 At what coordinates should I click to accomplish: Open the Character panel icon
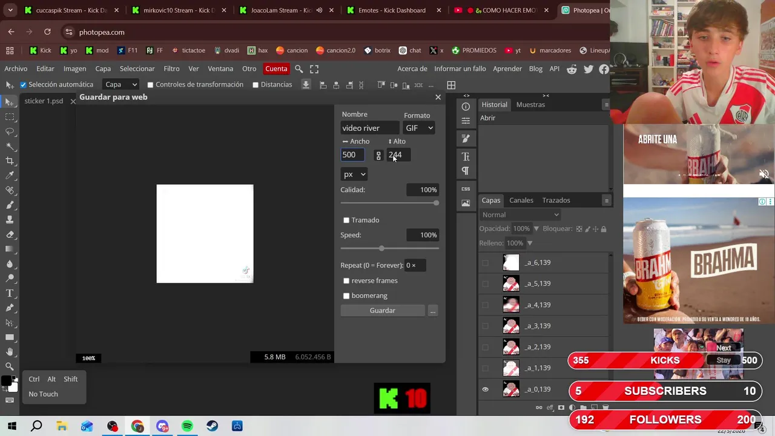(466, 156)
